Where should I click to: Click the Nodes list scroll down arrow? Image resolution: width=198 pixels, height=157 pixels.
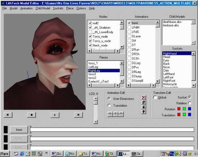pyautogui.click(x=122, y=47)
